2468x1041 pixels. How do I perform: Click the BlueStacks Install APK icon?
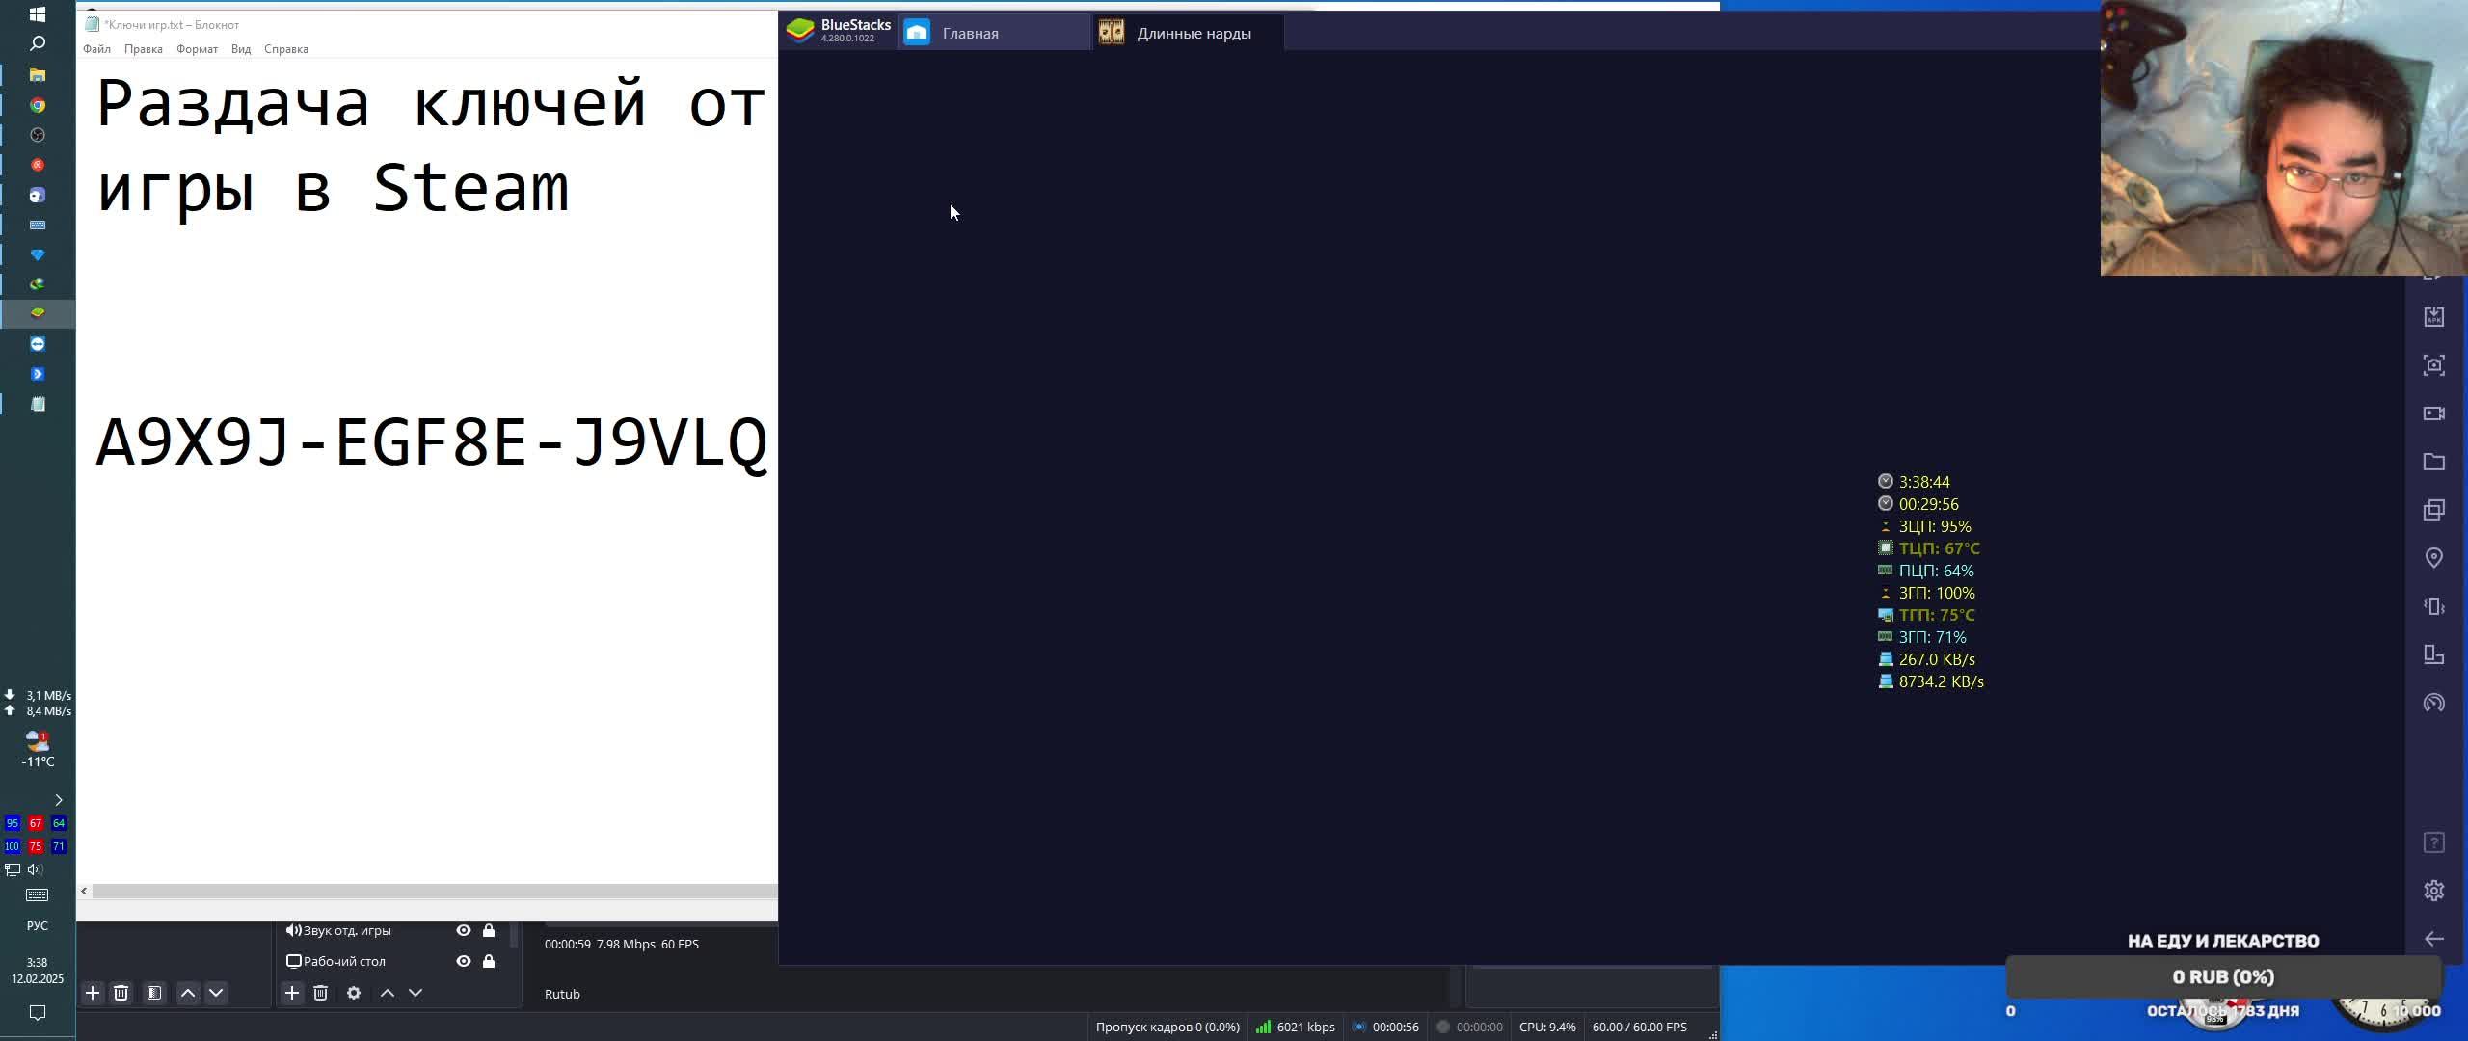click(x=2433, y=317)
